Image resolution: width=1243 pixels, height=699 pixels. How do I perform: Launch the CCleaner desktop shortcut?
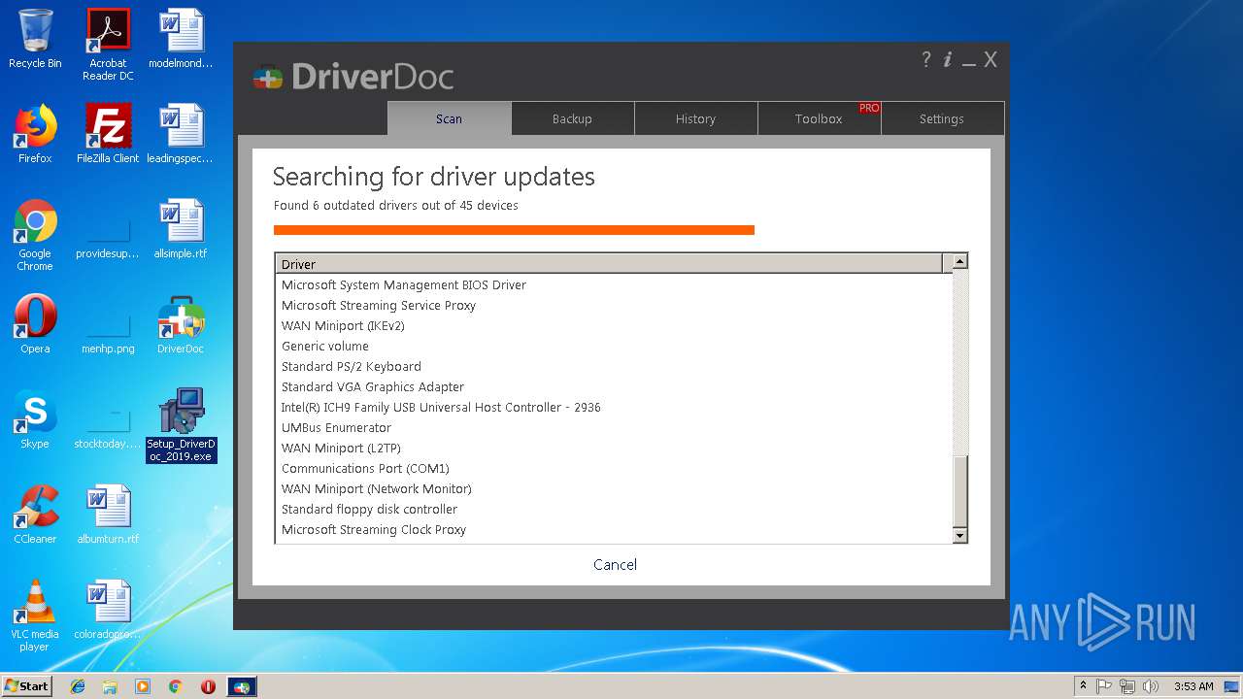click(35, 515)
